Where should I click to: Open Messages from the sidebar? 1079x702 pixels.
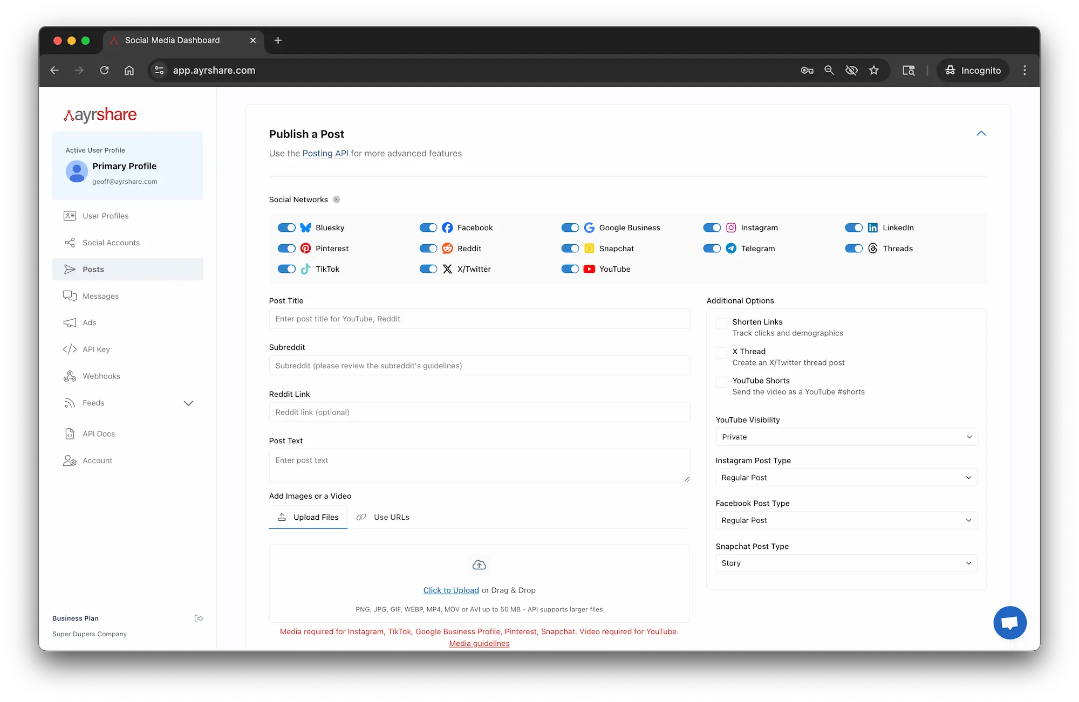(100, 296)
